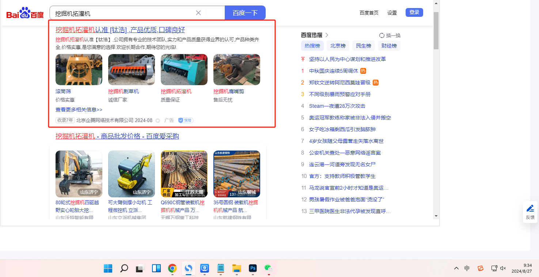Open hot search 4岁女孩随父母露营走失落水离世

tap(346, 141)
